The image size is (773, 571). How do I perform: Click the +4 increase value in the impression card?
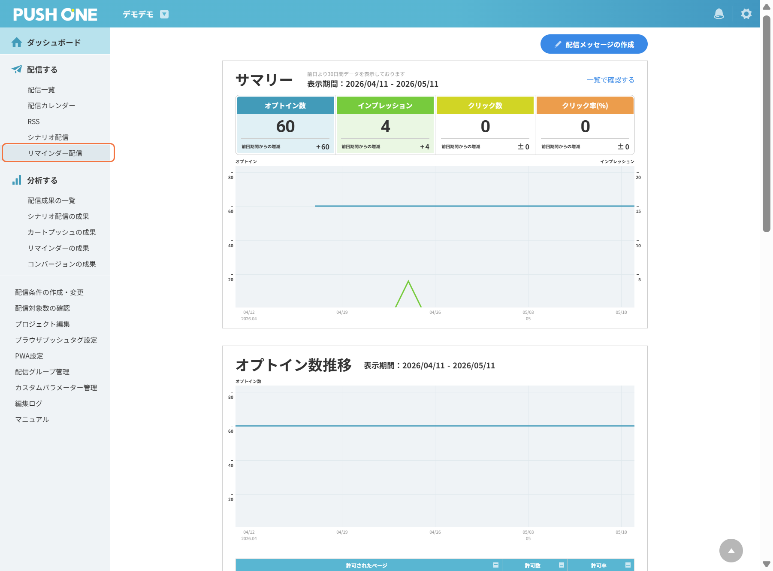click(x=425, y=147)
